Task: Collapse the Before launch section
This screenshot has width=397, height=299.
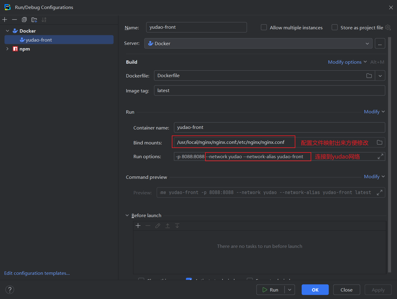Action: [x=127, y=215]
